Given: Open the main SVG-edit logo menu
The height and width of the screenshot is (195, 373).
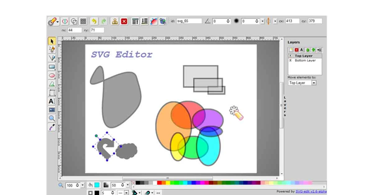Looking at the screenshot, I should coord(53,21).
